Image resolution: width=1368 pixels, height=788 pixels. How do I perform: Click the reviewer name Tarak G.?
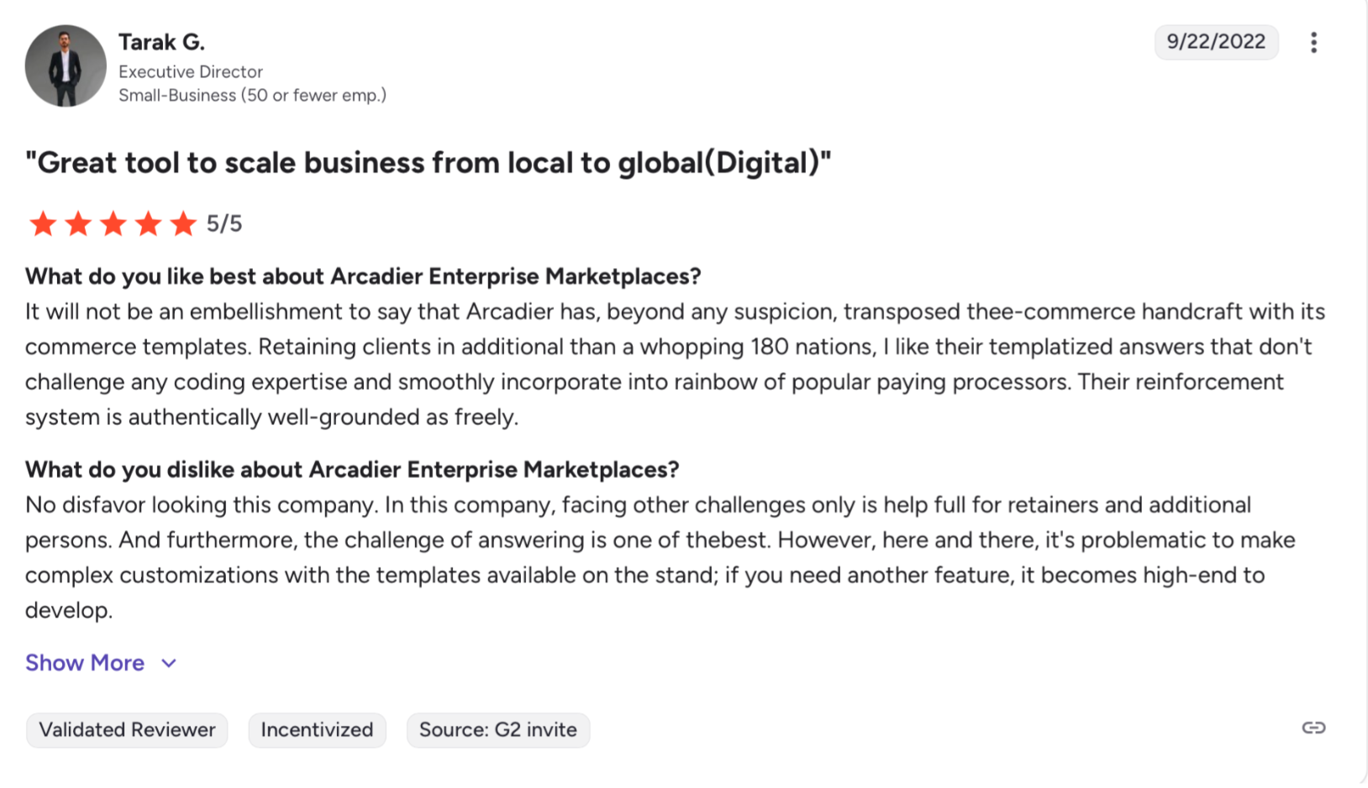click(161, 42)
